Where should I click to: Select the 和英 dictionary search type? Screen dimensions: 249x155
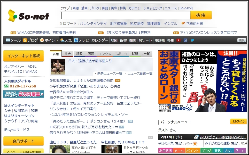[123, 8]
